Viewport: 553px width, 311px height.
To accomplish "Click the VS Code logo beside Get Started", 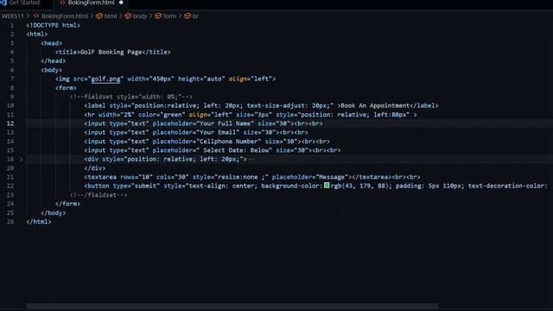I will (3, 3).
